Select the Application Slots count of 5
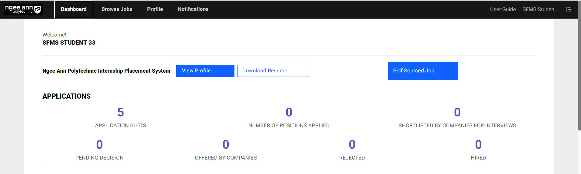The height and width of the screenshot is (174, 581). click(x=121, y=112)
